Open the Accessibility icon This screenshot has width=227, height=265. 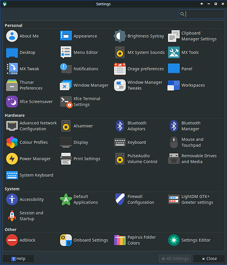click(12, 199)
